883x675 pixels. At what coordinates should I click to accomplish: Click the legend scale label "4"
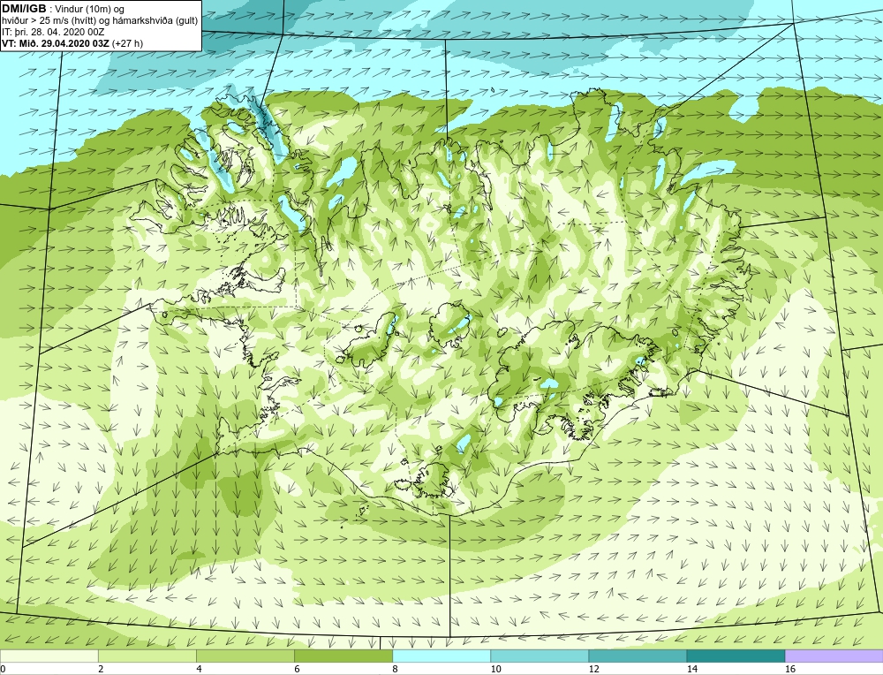click(x=199, y=669)
